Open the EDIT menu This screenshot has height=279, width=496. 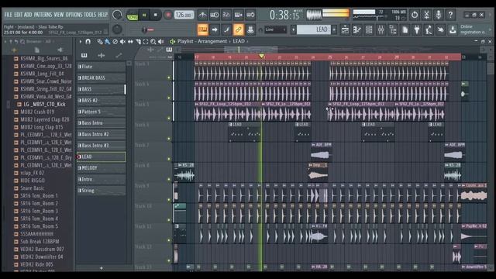pos(19,15)
